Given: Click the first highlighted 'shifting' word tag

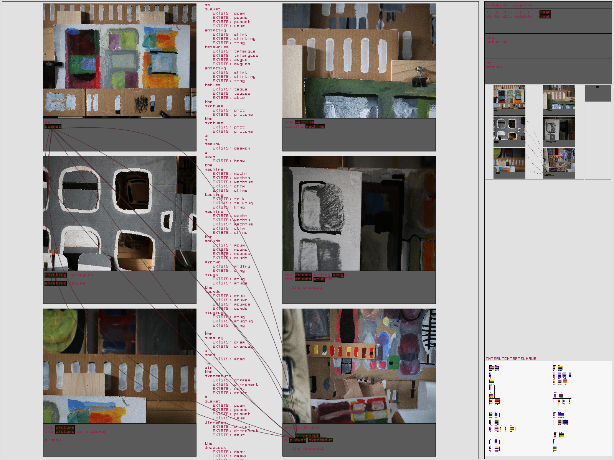Looking at the screenshot, I should [x=56, y=275].
